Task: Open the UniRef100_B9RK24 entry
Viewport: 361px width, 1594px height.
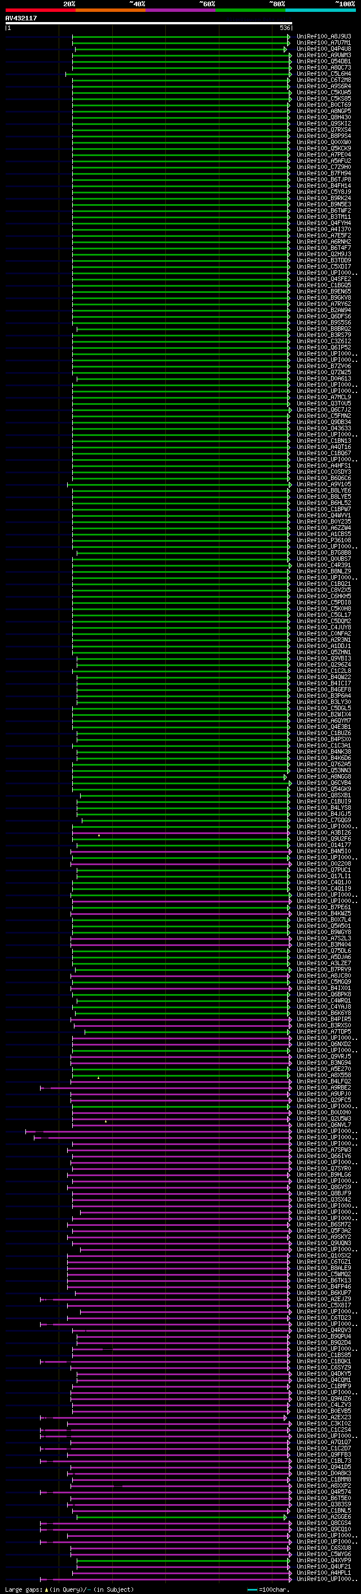Action: pyautogui.click(x=324, y=198)
